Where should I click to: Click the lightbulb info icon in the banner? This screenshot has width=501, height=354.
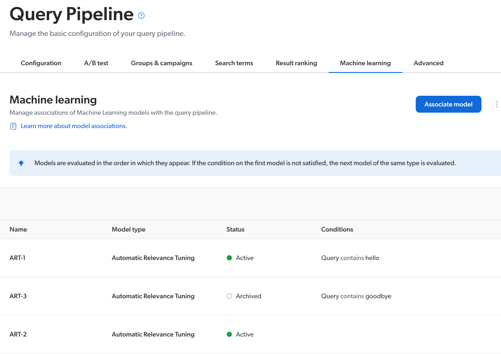coord(21,163)
